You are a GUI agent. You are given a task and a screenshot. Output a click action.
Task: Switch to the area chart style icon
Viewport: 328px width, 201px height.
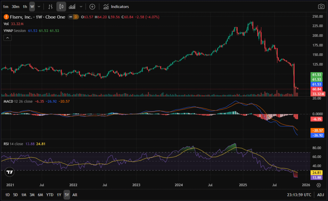tap(72, 6)
